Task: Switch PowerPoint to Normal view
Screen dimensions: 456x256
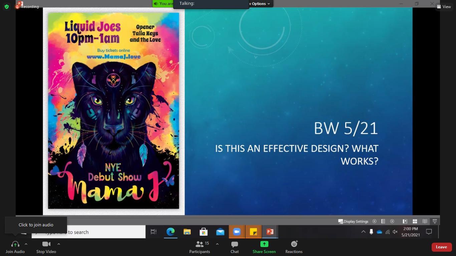Action: pos(405,221)
